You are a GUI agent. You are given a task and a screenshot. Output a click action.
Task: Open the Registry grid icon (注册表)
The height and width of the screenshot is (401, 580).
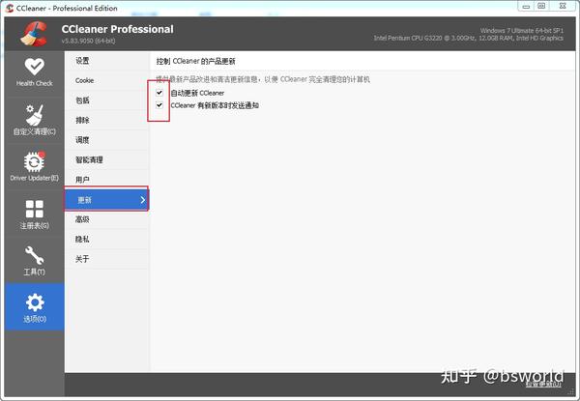click(35, 209)
